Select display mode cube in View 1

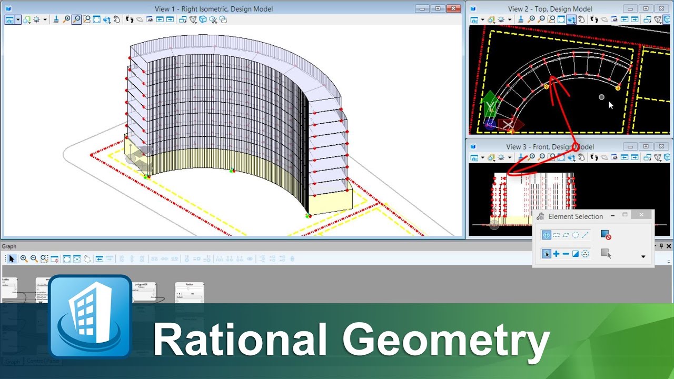click(203, 19)
